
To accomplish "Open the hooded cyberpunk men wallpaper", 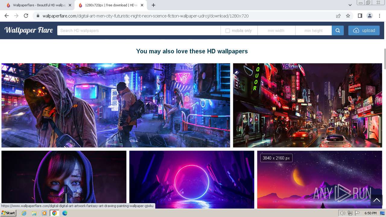I will click(x=116, y=105).
